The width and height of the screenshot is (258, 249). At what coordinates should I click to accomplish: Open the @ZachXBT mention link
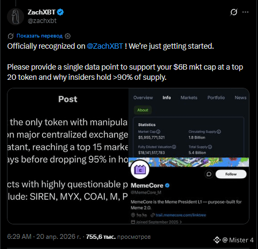[x=105, y=46]
